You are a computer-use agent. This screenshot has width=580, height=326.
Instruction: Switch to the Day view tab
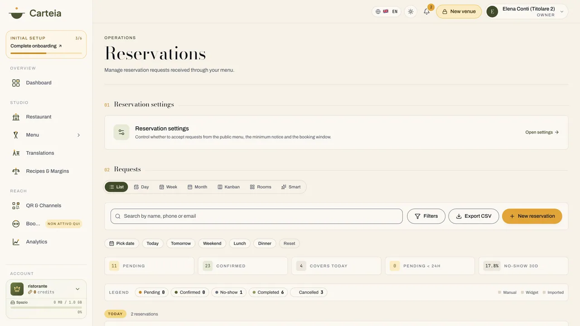point(141,187)
